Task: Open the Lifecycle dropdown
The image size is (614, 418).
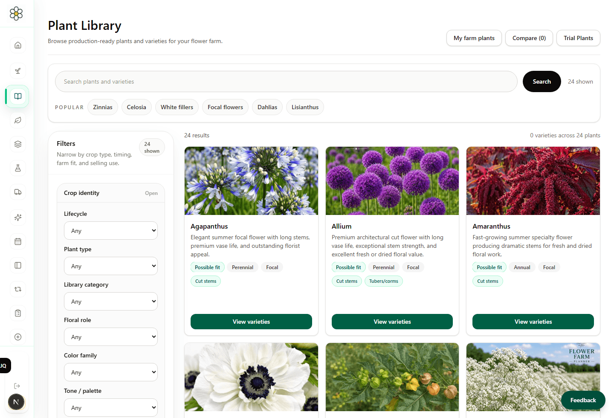Action: pyautogui.click(x=111, y=231)
